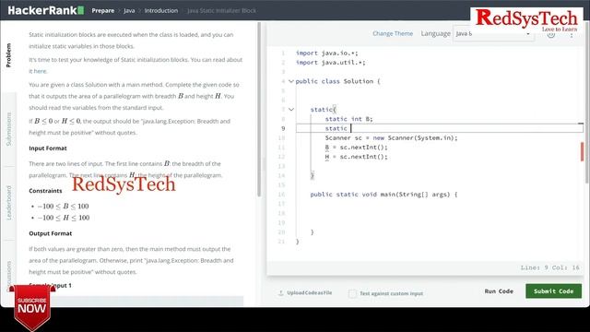The width and height of the screenshot is (590, 332).
Task: Click the Change Theme link
Action: [393, 33]
